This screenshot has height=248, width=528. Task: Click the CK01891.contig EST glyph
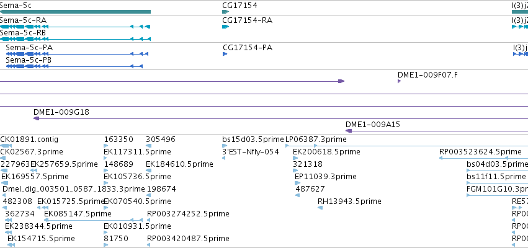tap(6, 146)
